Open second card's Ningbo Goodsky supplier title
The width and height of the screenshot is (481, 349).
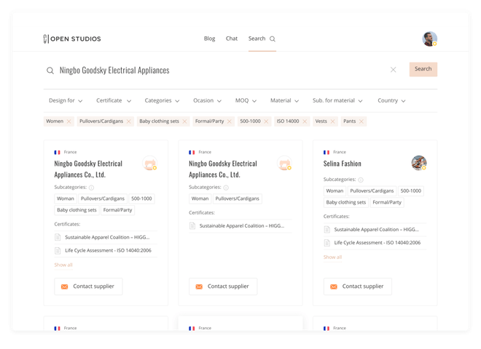223,169
